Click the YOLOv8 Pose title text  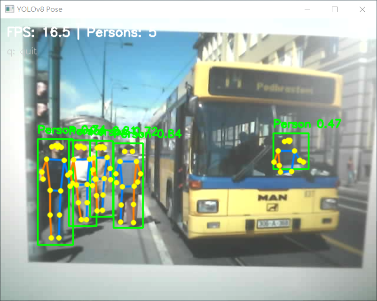39,9
